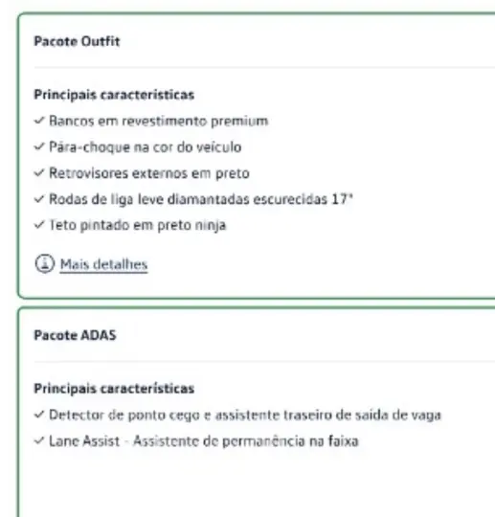495x517 pixels.
Task: Click Principais características heading in Outfit card
Action: [x=114, y=95]
